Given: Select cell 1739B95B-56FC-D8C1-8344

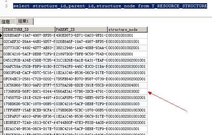Looking at the screenshot, I should tap(29, 91).
